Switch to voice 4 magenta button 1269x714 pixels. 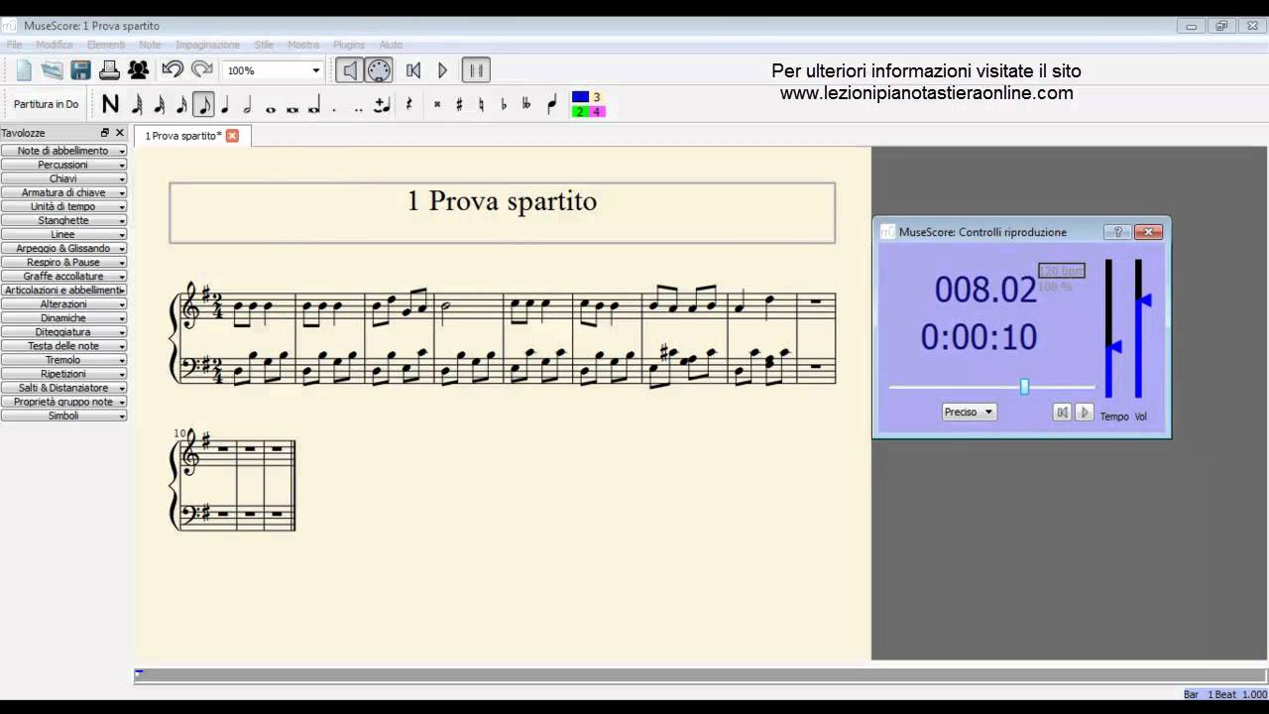(597, 111)
